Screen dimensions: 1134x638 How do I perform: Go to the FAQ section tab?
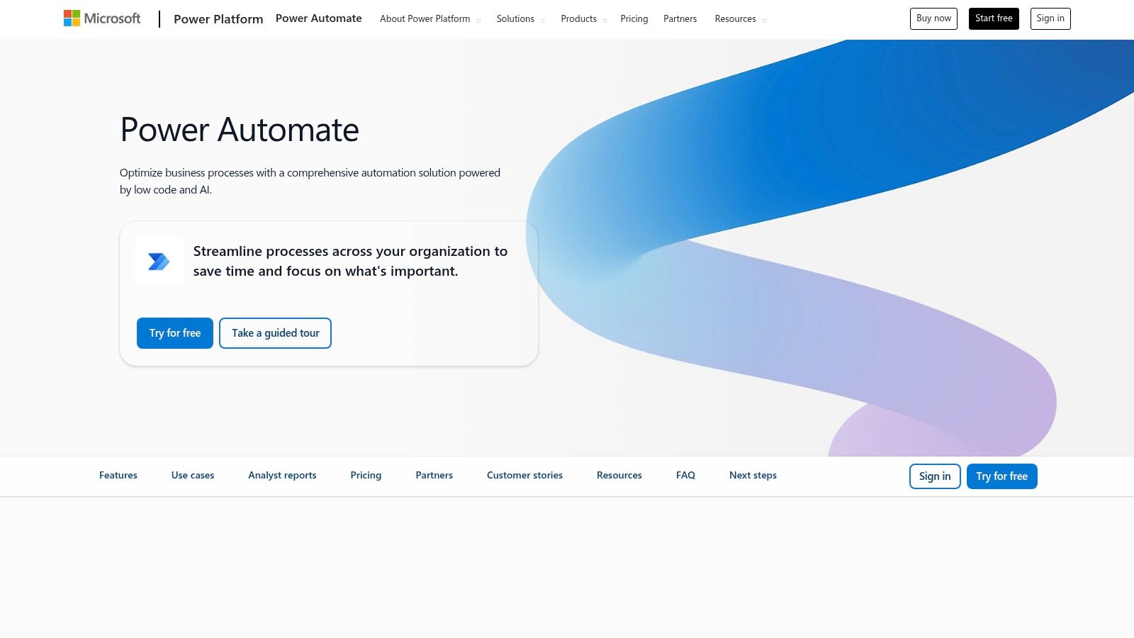coord(685,476)
